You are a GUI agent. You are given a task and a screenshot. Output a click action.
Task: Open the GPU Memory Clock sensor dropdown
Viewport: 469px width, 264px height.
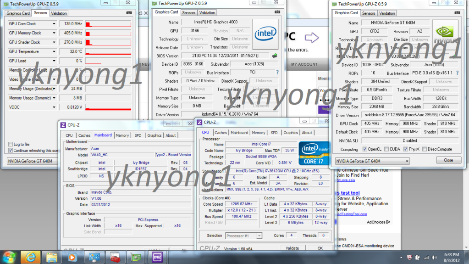[54, 33]
